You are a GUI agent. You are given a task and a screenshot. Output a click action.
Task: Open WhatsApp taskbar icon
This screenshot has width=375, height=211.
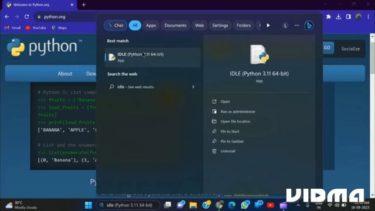[245, 205]
